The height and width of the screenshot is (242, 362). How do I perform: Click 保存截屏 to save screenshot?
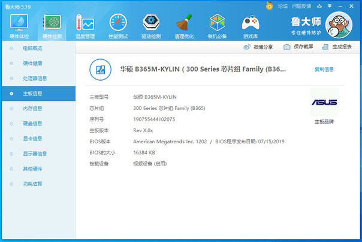298,47
